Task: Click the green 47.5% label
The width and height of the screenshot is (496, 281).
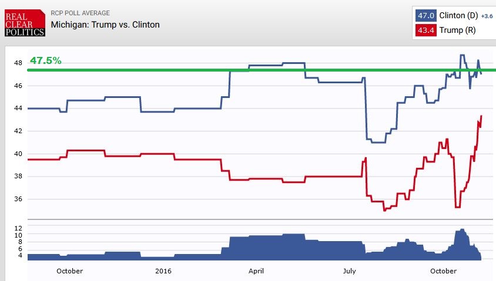Action: tap(46, 60)
